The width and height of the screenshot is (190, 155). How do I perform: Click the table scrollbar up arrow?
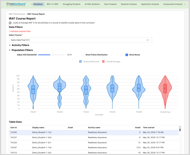point(180,127)
